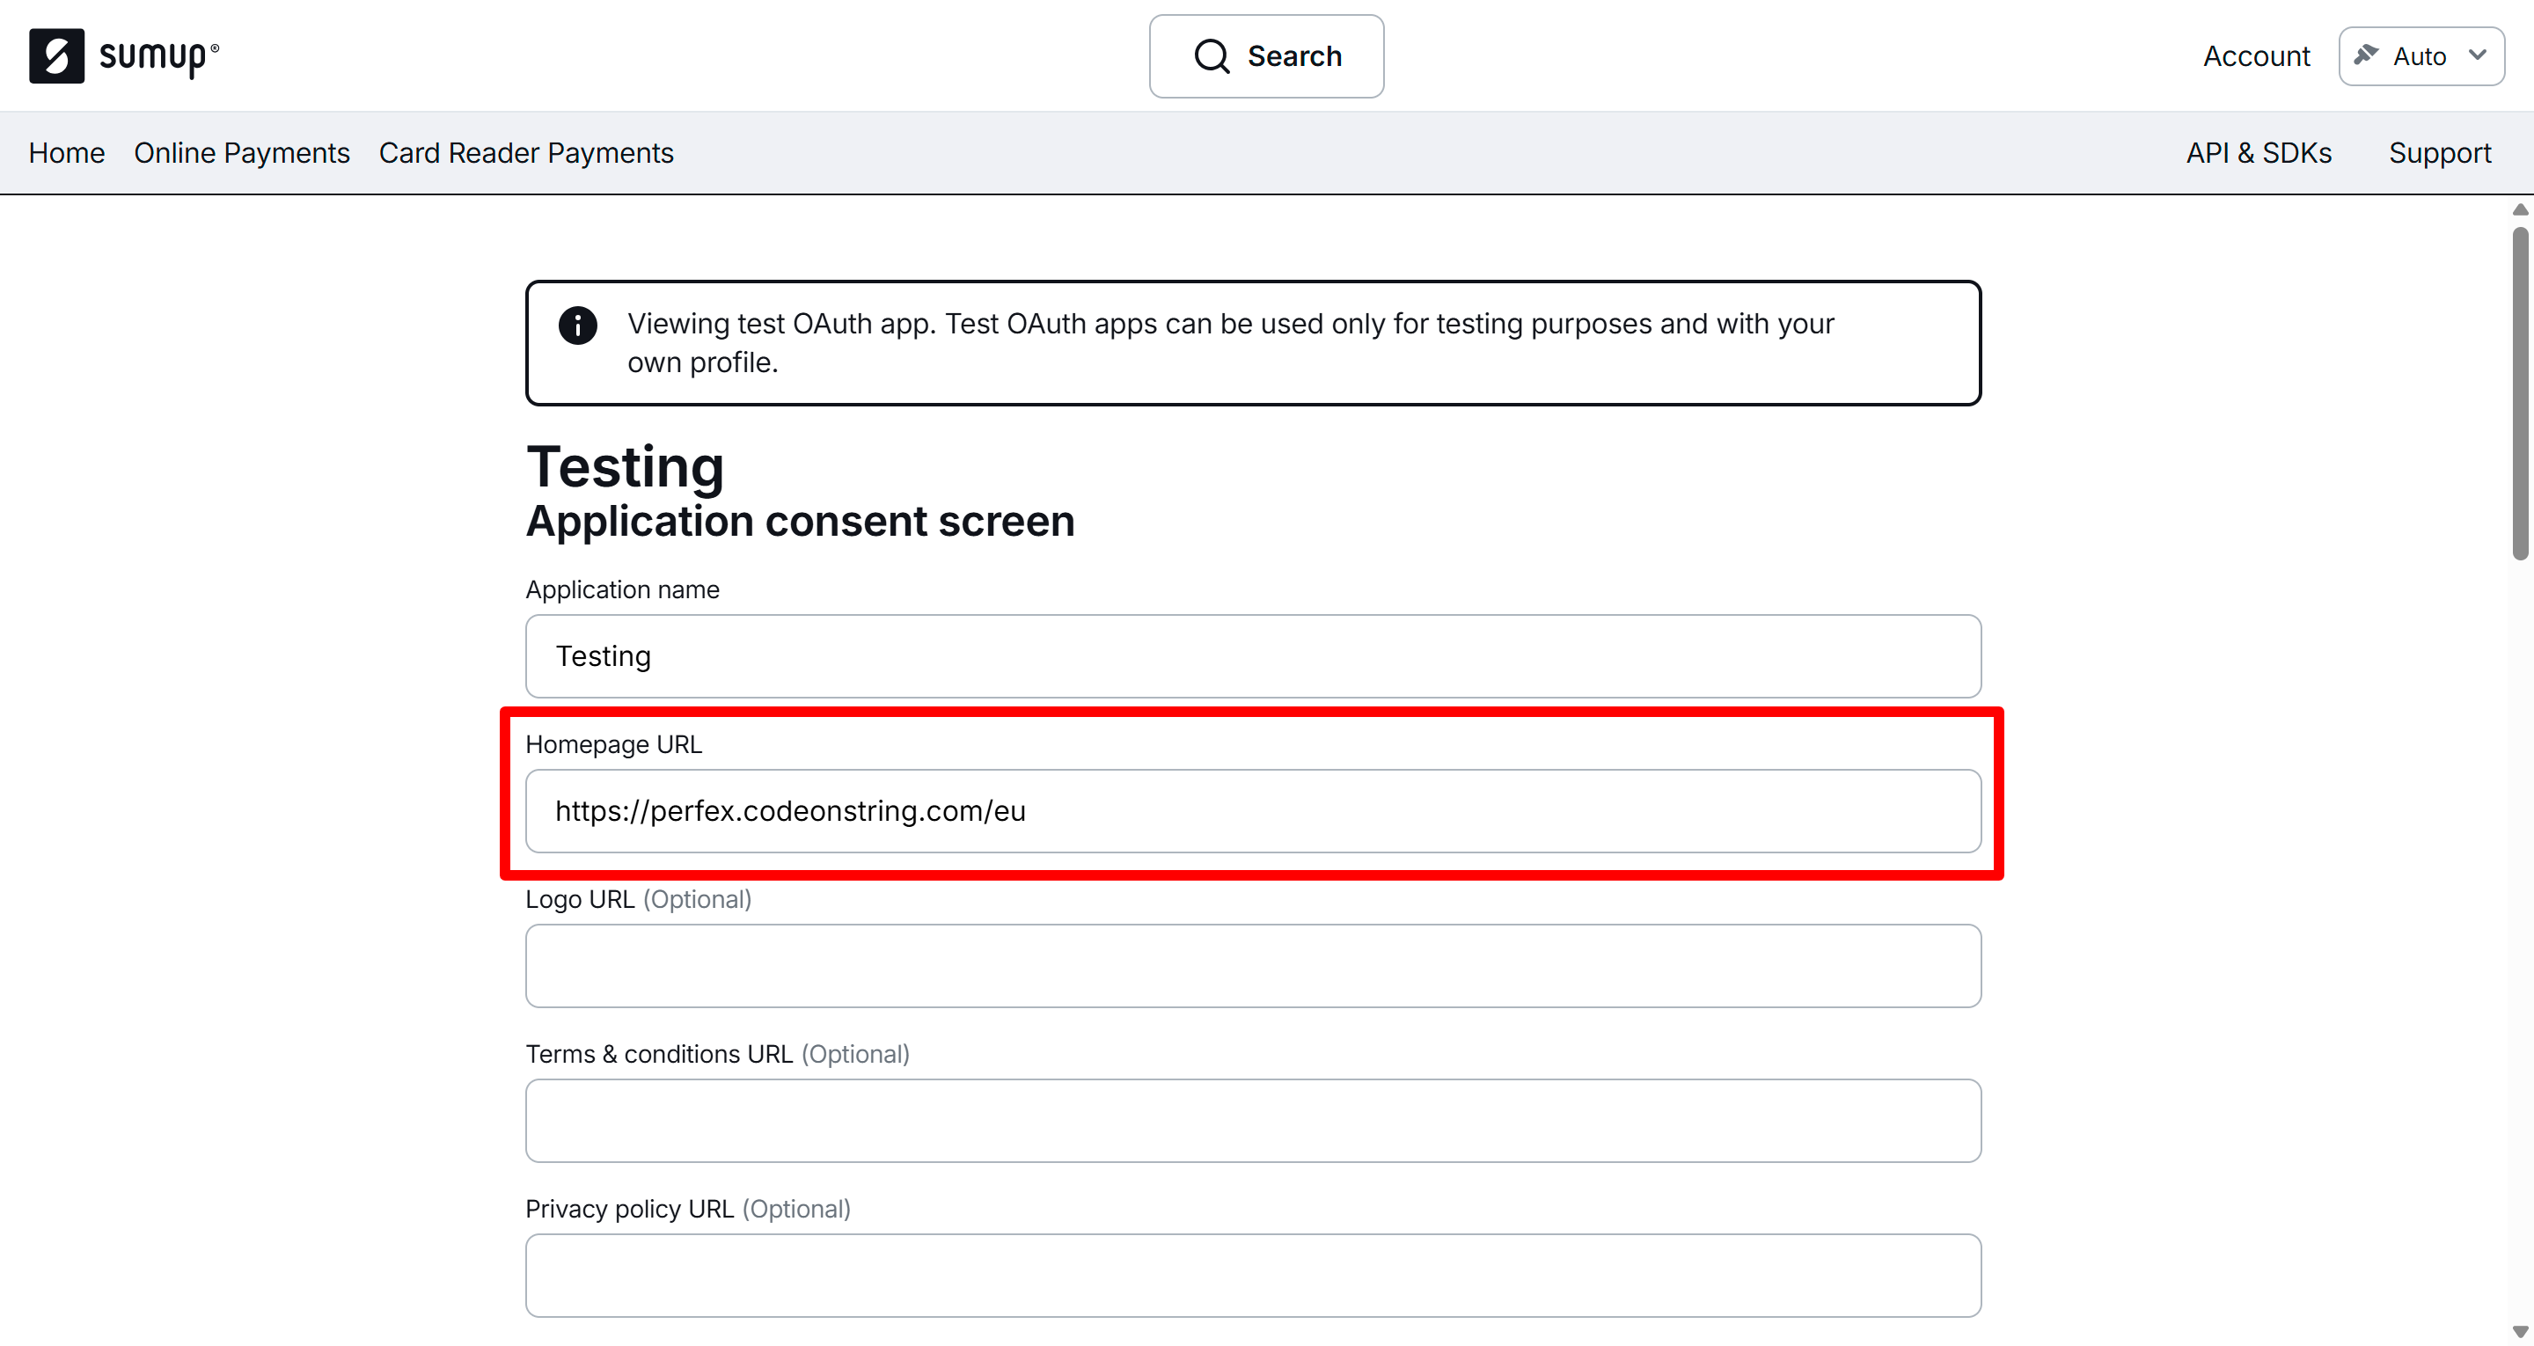Open Card Reader Payments section

(x=525, y=152)
